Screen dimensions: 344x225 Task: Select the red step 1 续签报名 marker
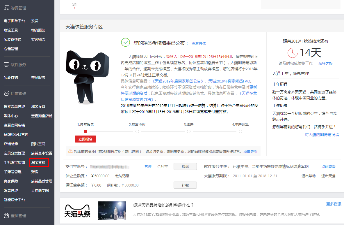85,131
